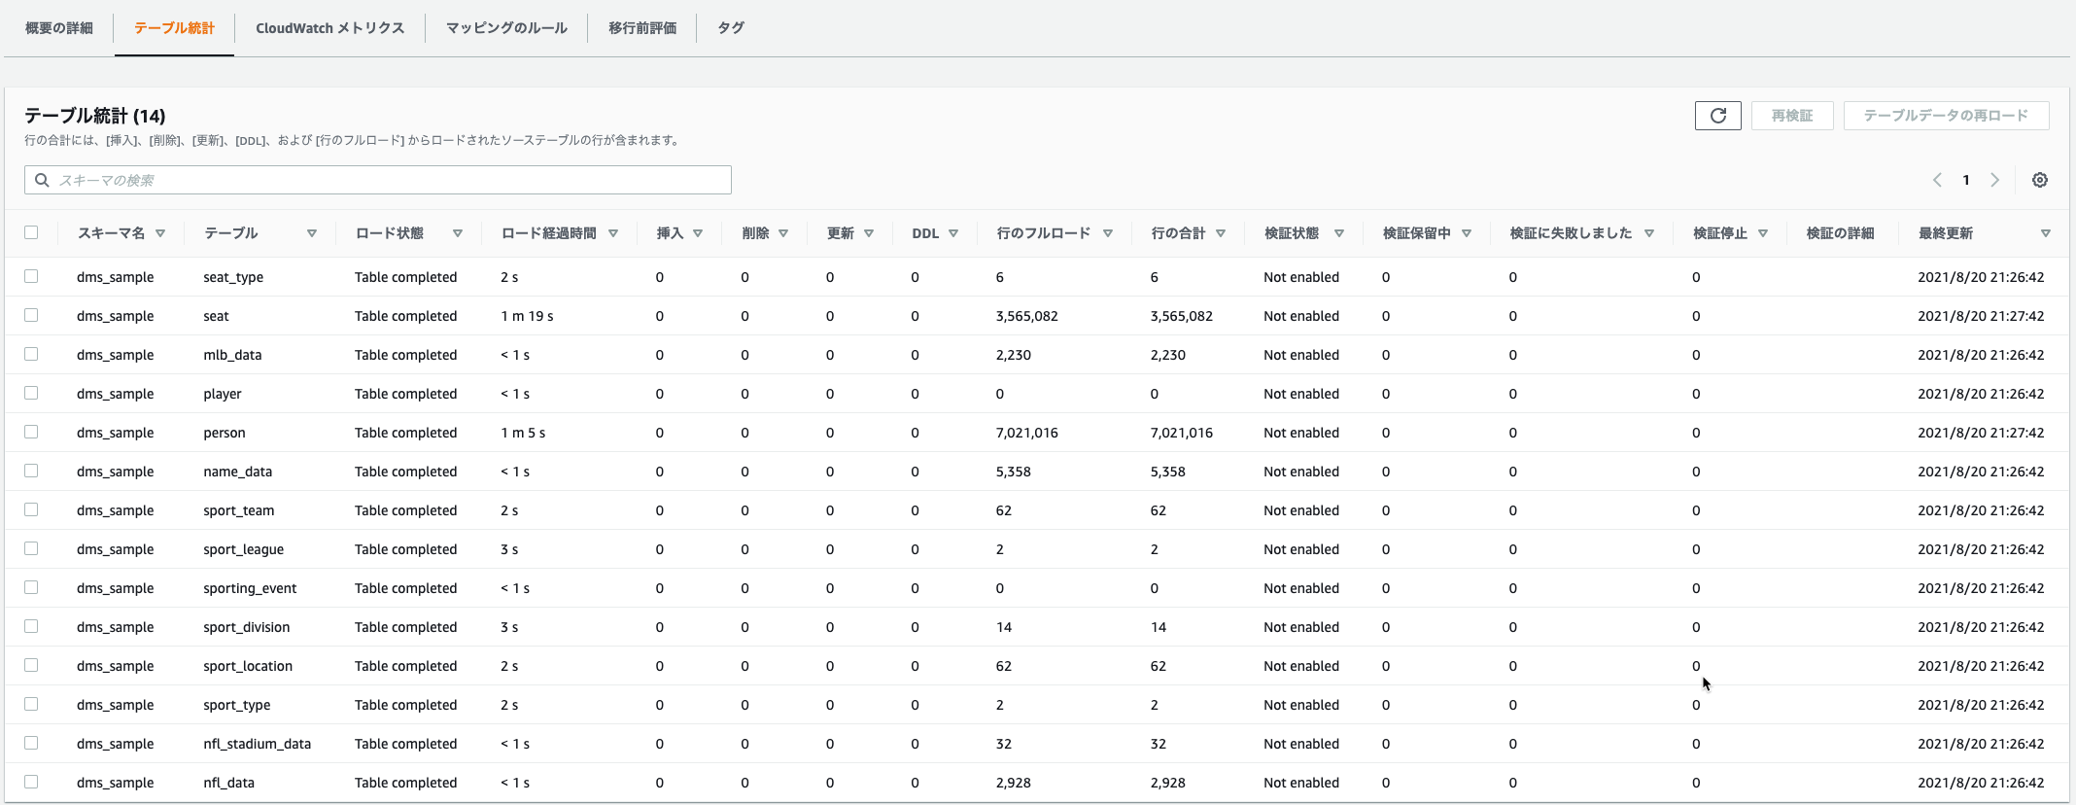Check the seat_type row checkbox

31,276
